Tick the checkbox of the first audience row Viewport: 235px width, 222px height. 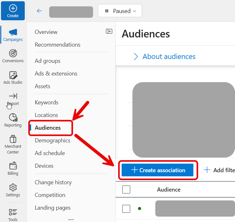[x=126, y=209]
